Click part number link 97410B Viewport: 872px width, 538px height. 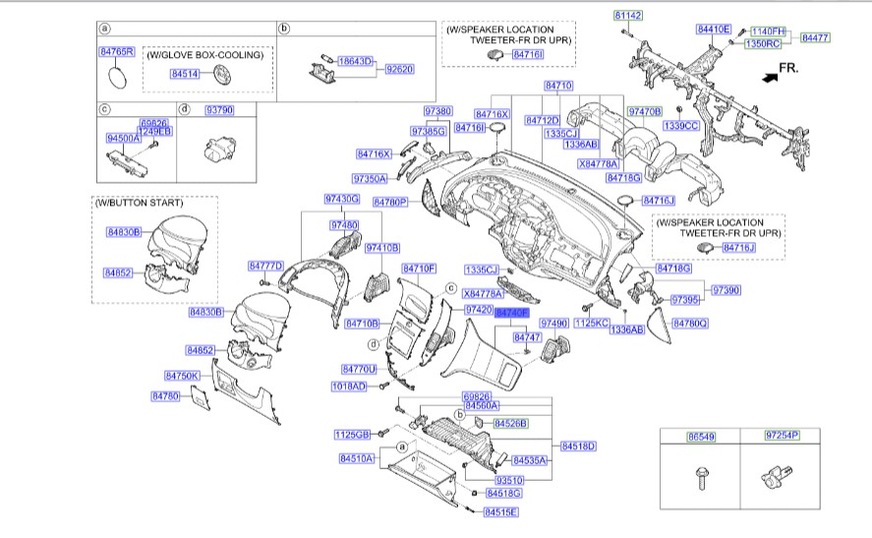382,248
